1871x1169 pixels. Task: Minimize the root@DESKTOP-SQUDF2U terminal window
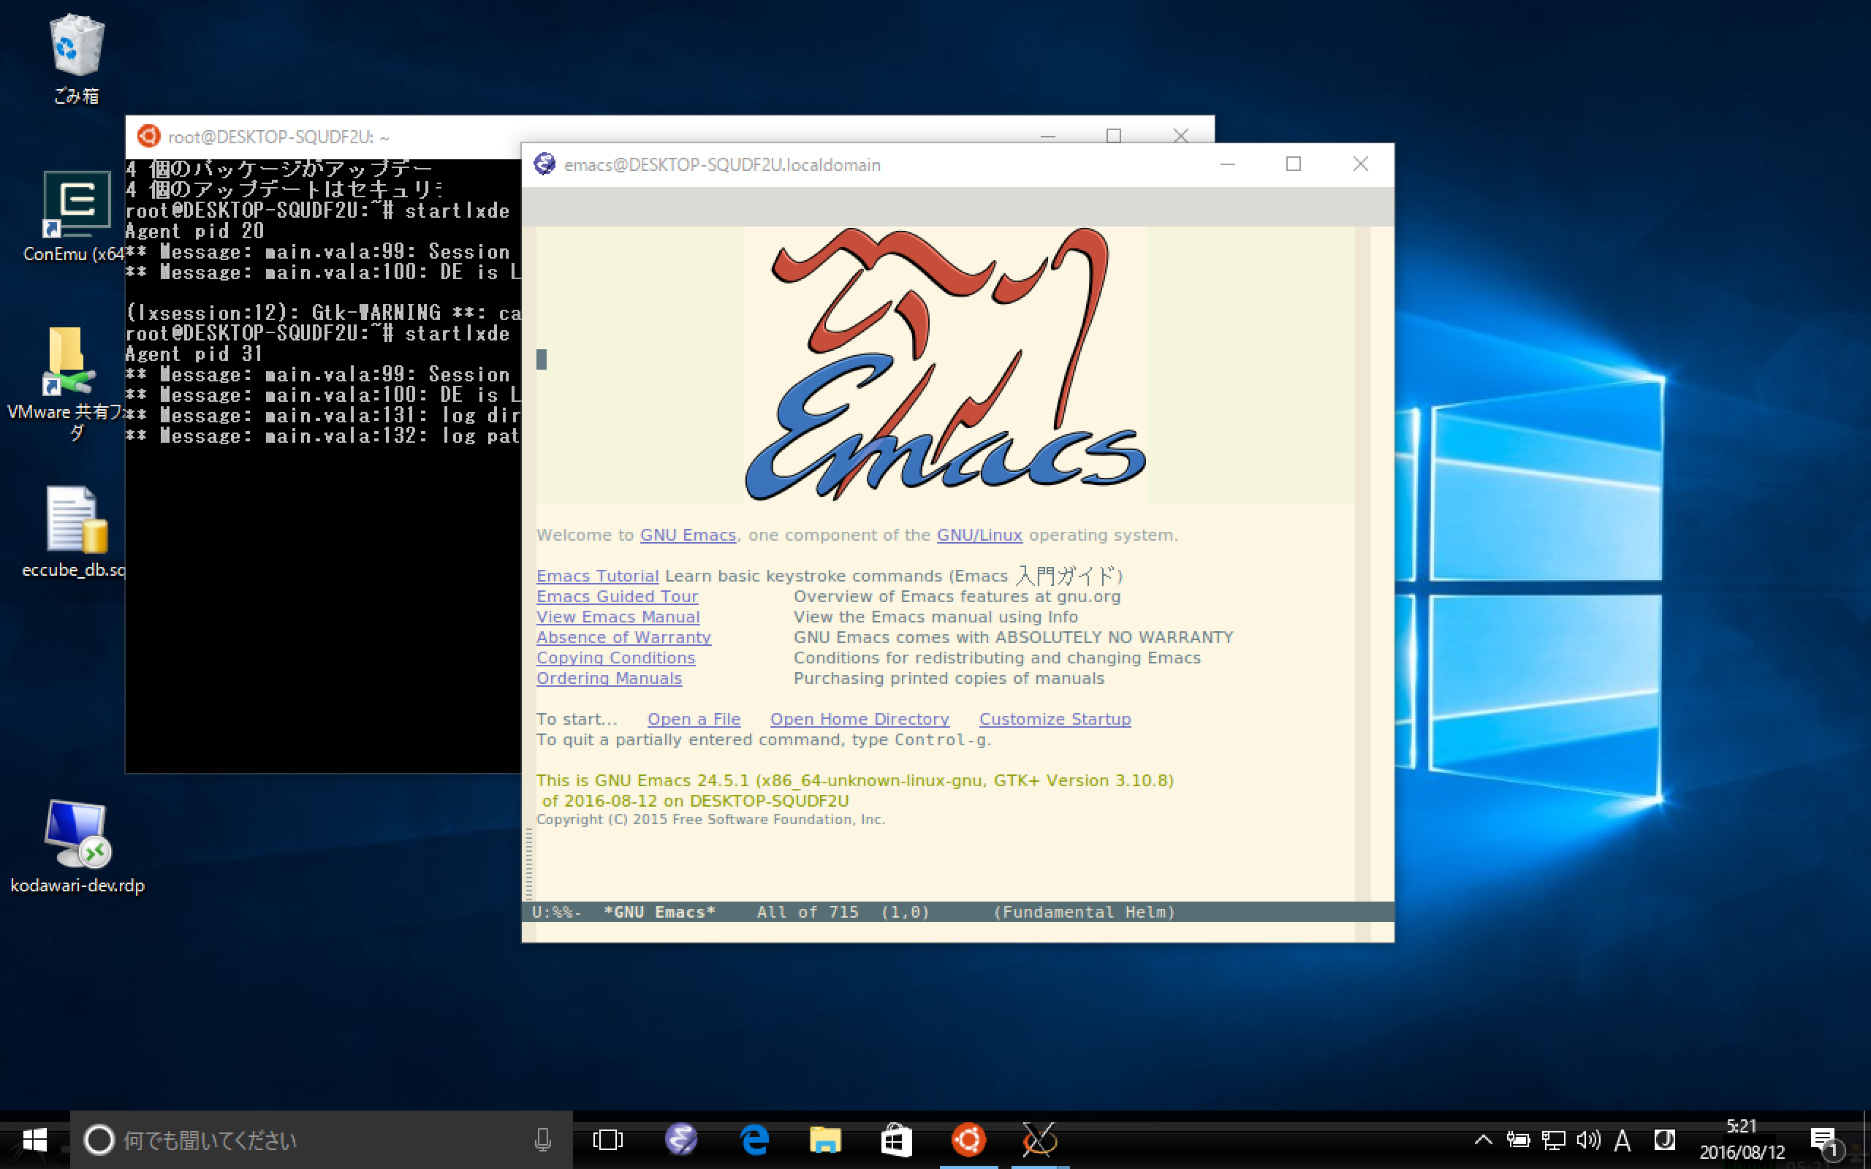(x=1047, y=136)
